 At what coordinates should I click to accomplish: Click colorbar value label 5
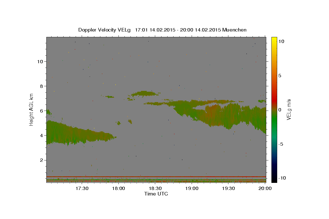[x=280, y=76]
